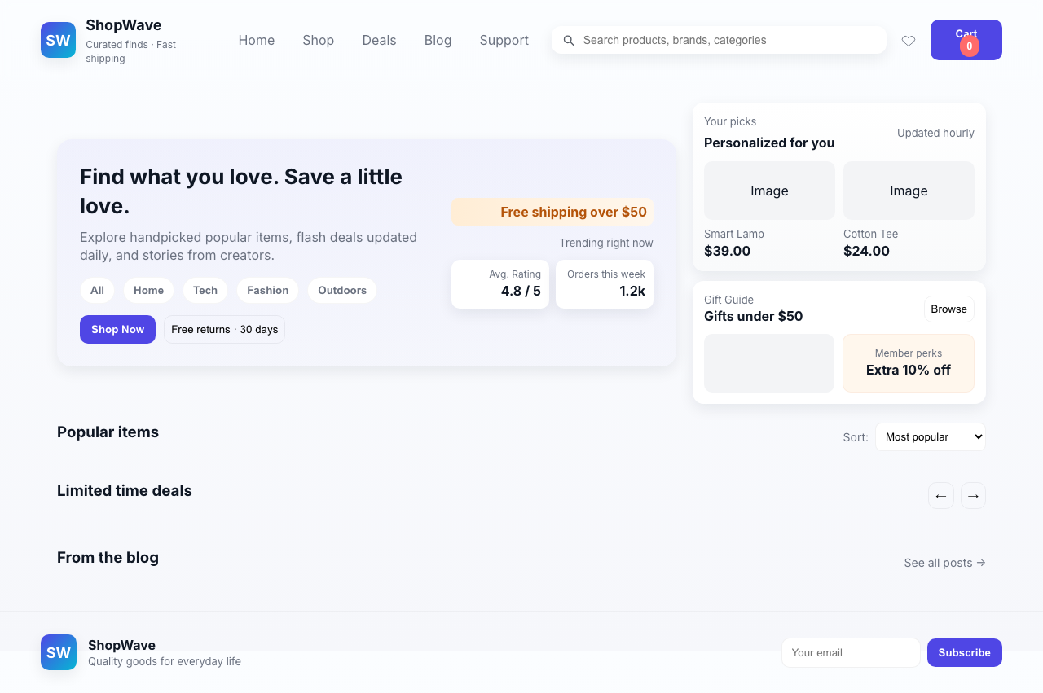Open the Cart showing 0 items

pyautogui.click(x=966, y=39)
